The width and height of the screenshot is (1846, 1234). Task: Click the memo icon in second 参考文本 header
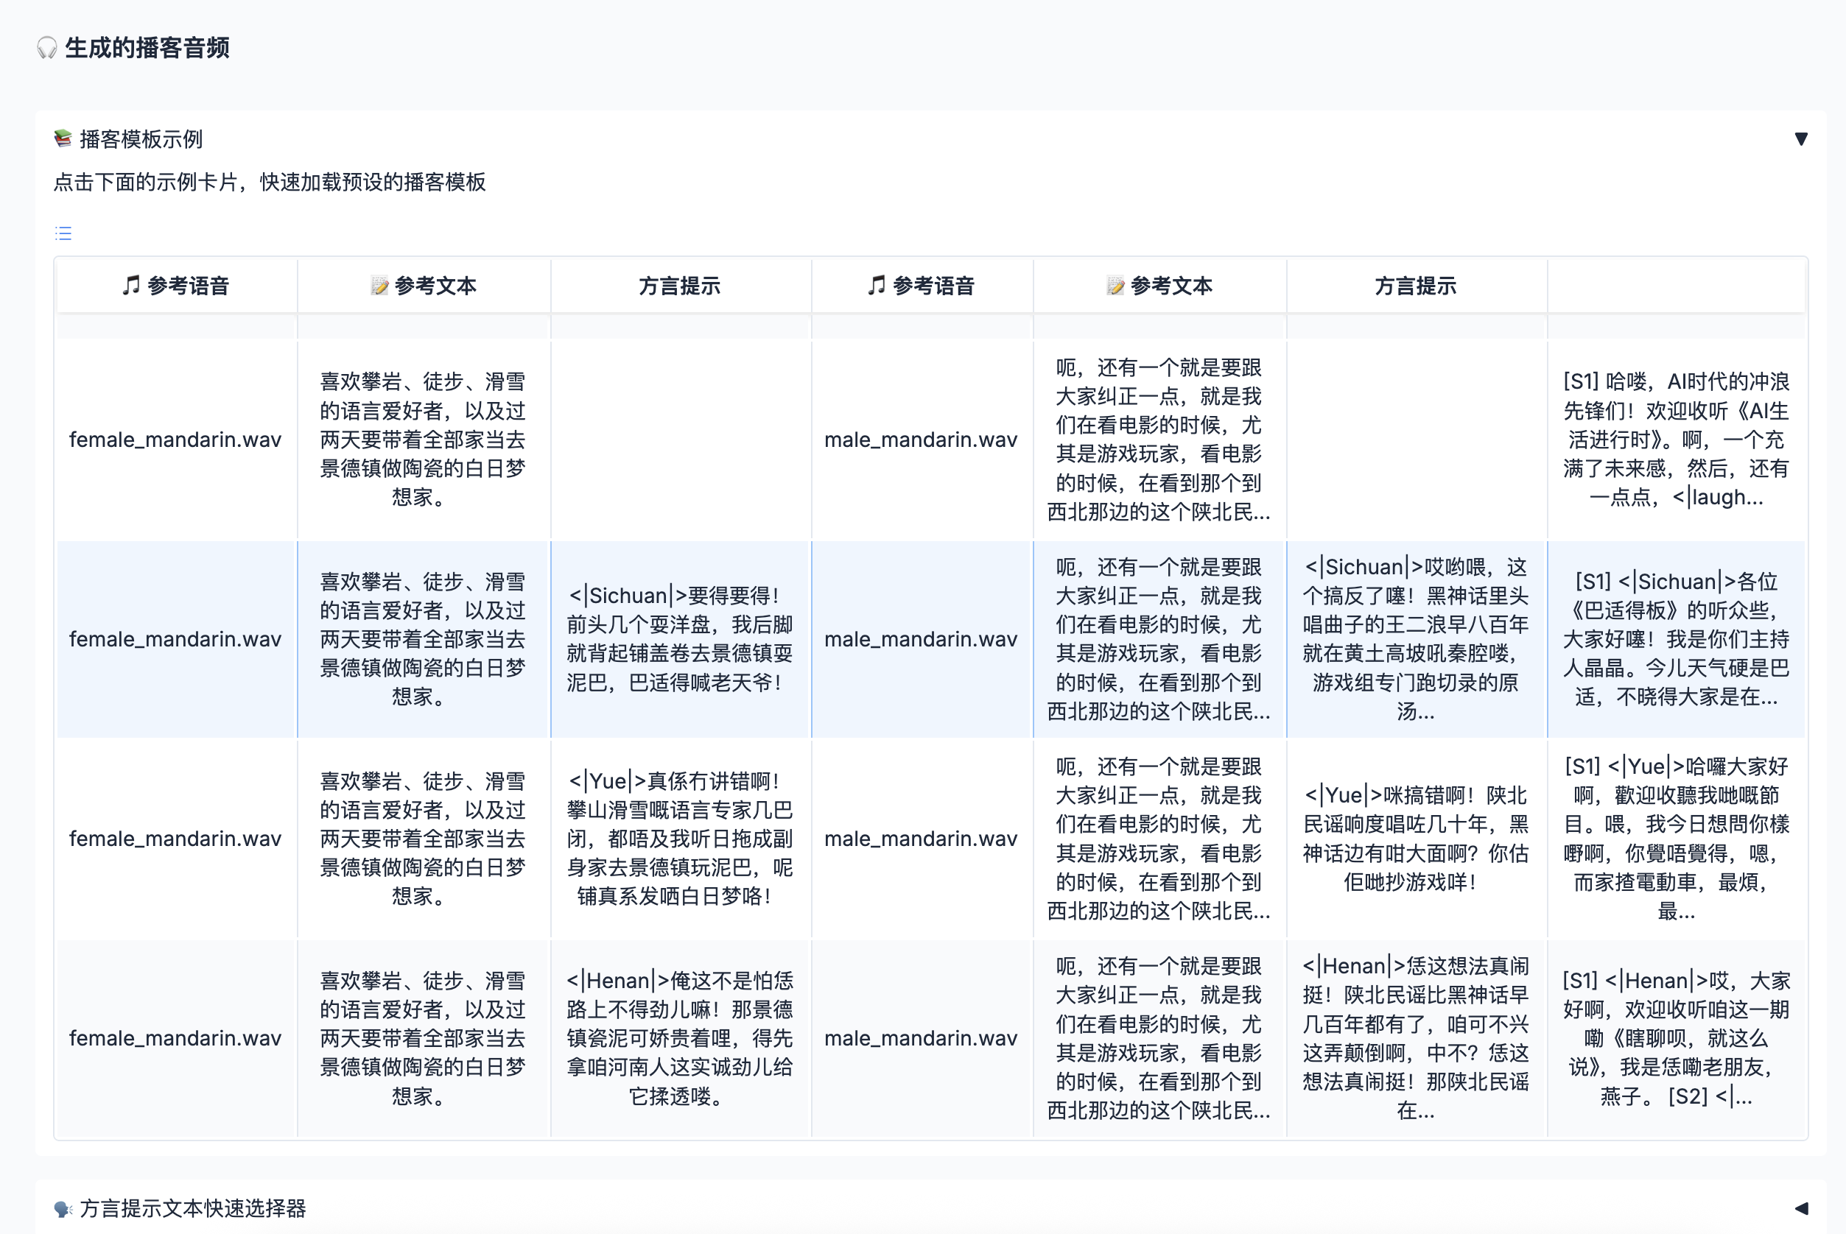click(x=1115, y=285)
